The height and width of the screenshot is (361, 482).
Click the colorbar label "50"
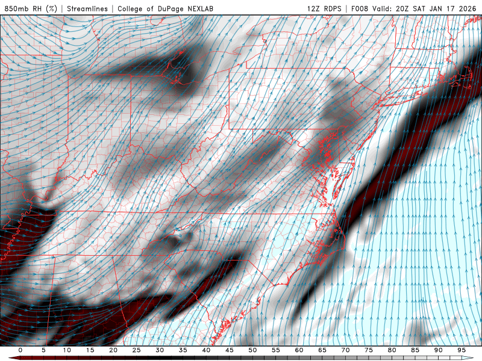pyautogui.click(x=252, y=350)
